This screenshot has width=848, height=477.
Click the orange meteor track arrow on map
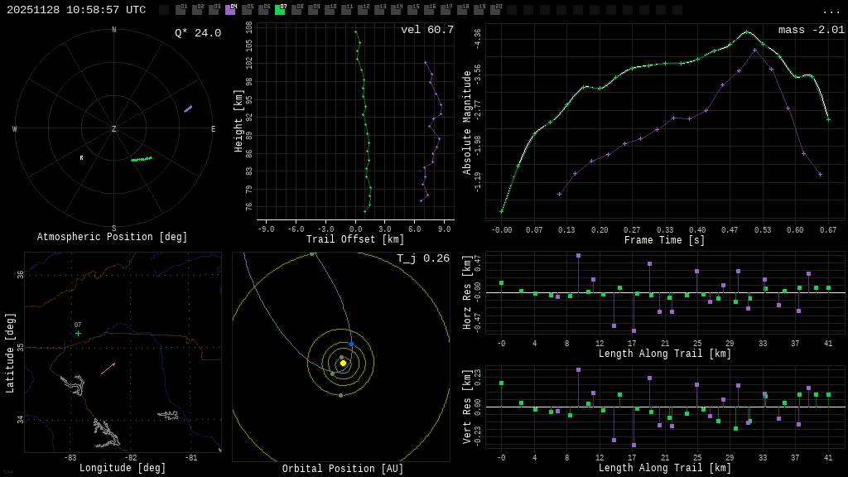(108, 369)
